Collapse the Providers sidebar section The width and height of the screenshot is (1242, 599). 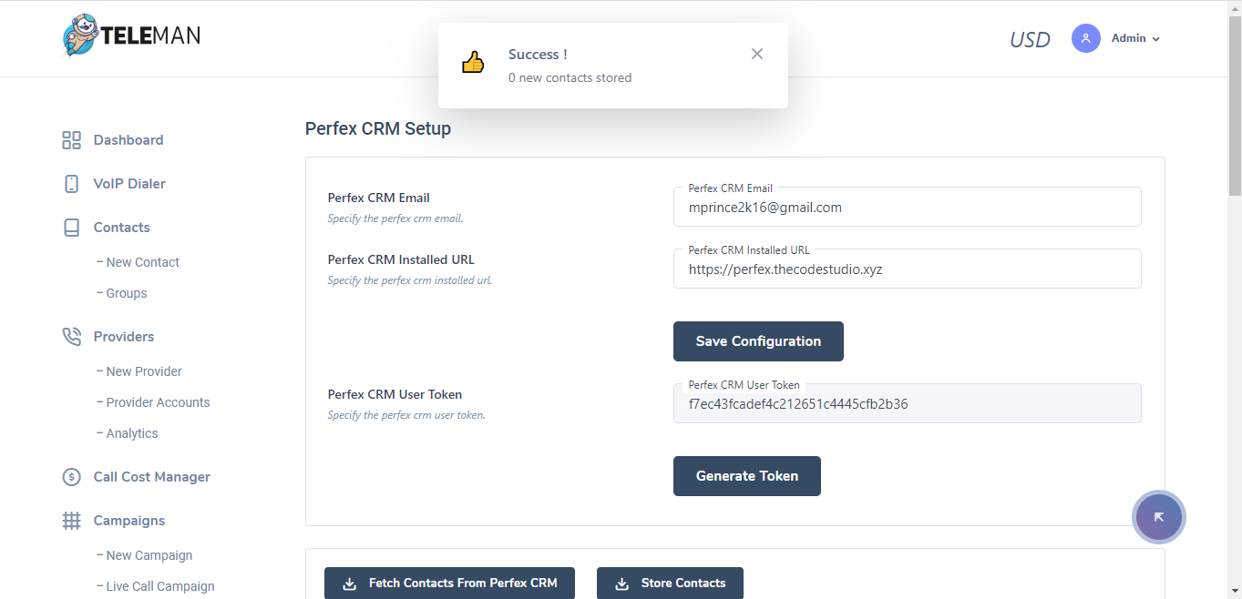[x=123, y=336]
